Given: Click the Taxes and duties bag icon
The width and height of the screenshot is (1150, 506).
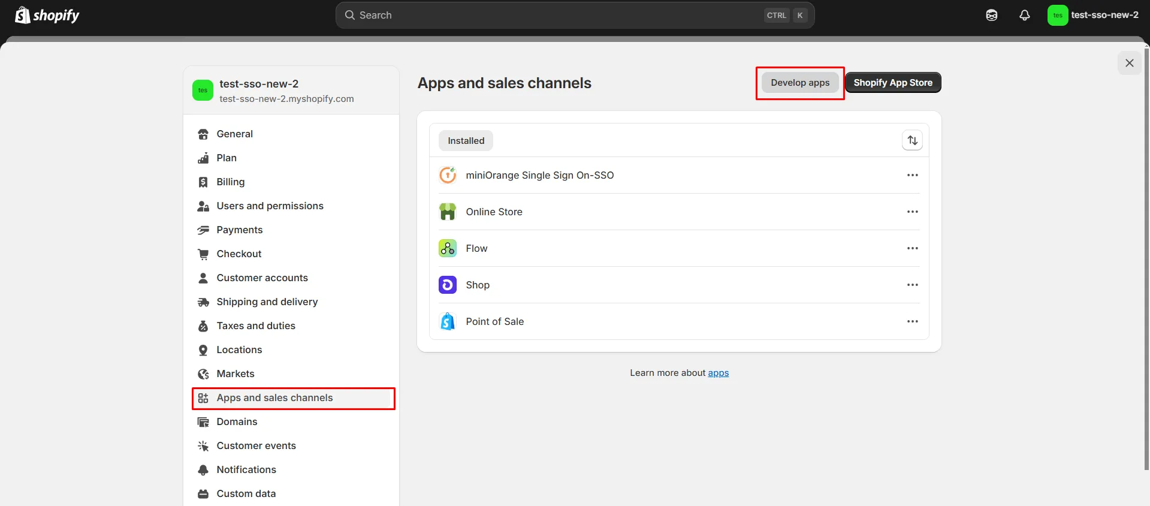Looking at the screenshot, I should click(203, 326).
